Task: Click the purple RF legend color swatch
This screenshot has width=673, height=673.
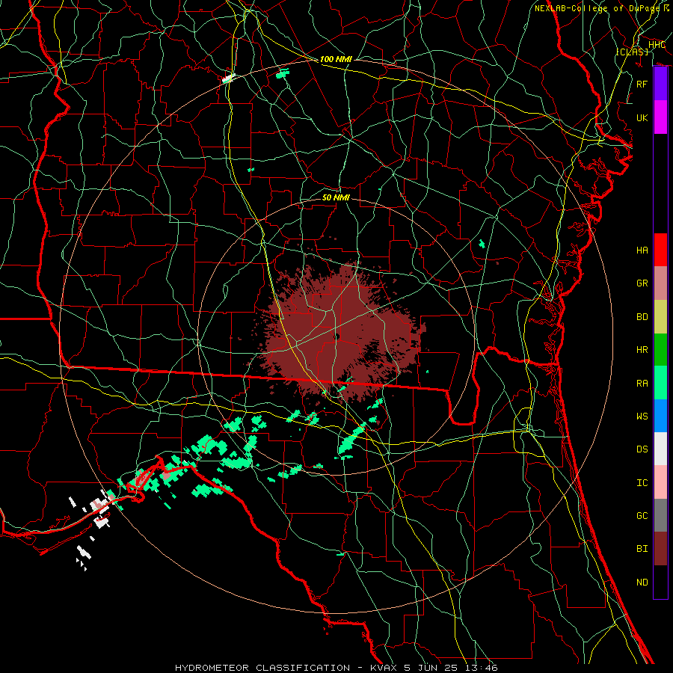Action: (660, 84)
